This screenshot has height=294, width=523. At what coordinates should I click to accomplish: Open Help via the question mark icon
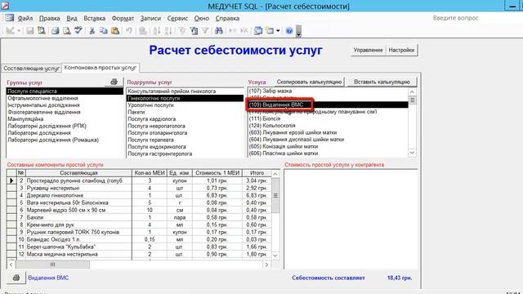pyautogui.click(x=289, y=31)
